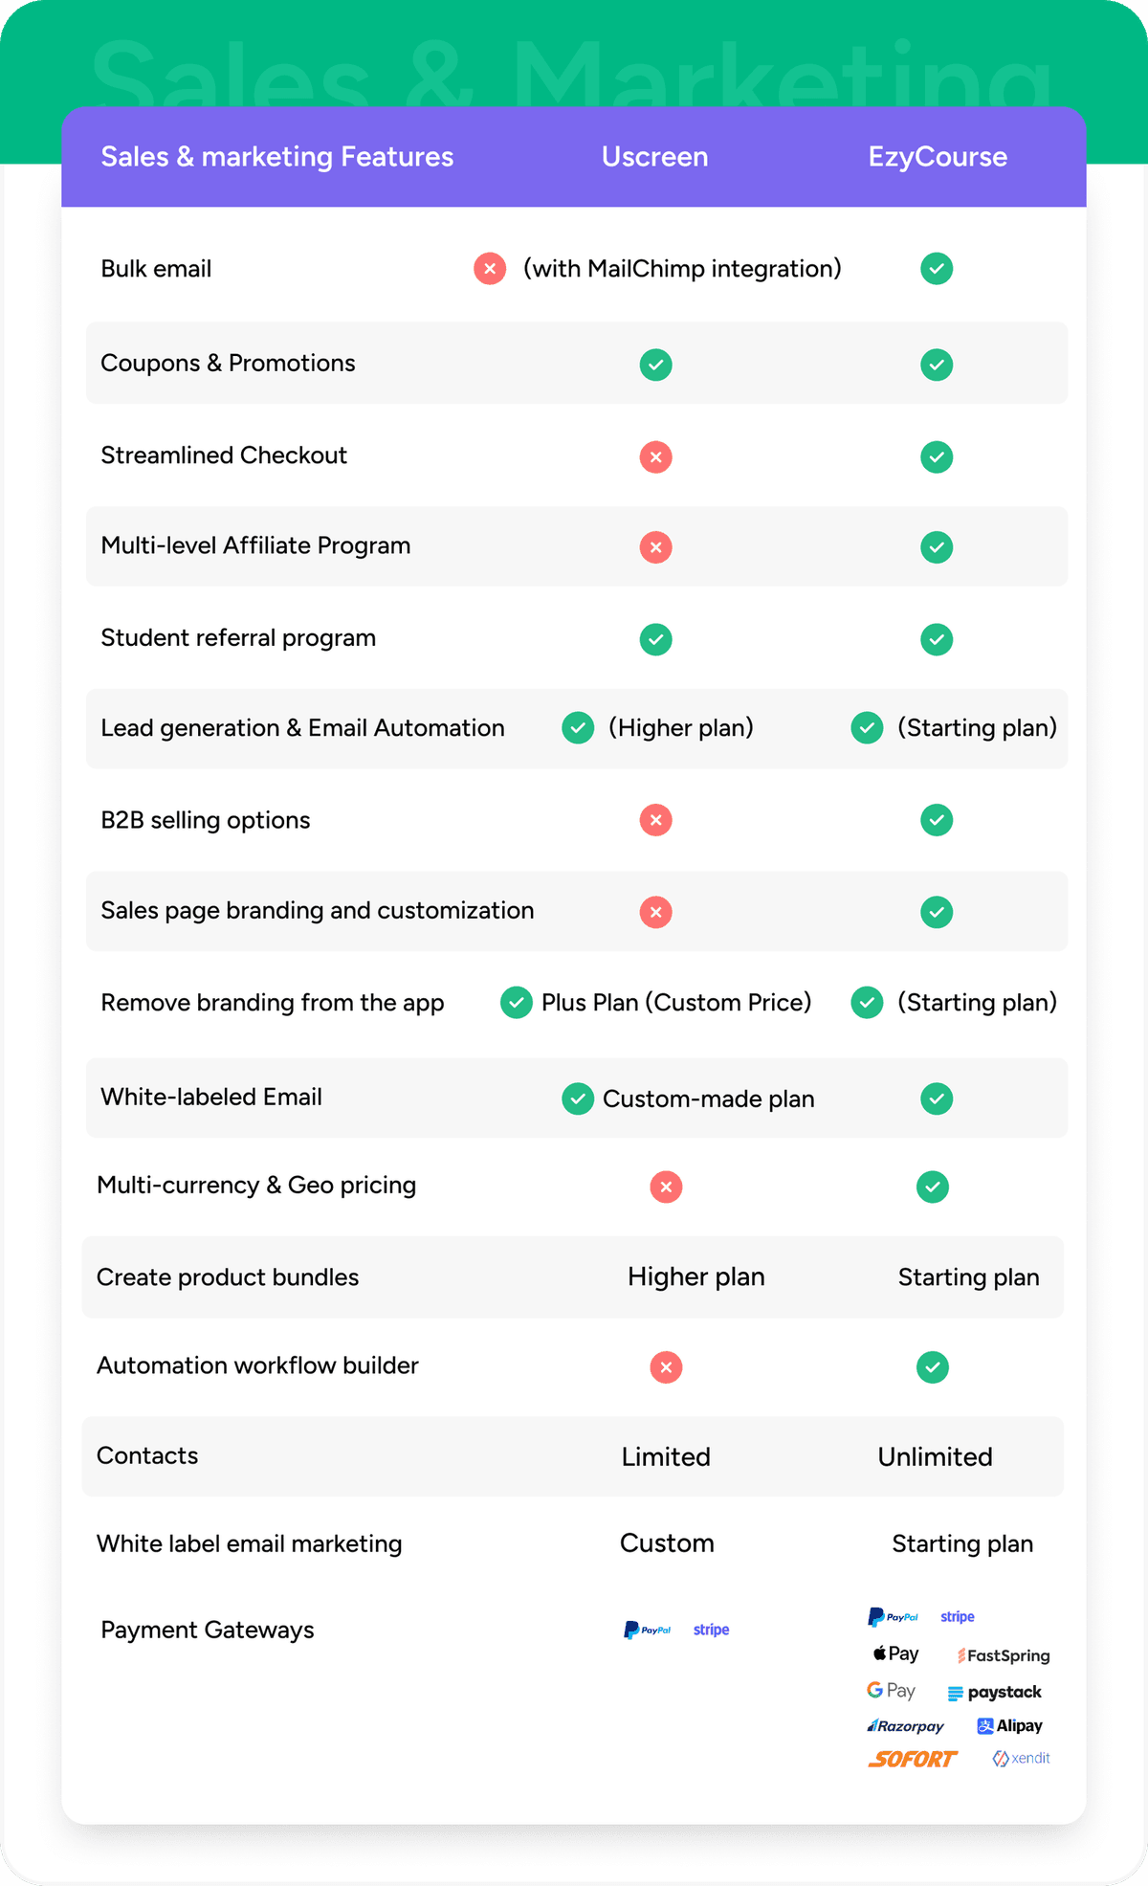Click Uscreen's green check for Coupons & Promotions
Viewport: 1148px width, 1886px height.
[655, 365]
